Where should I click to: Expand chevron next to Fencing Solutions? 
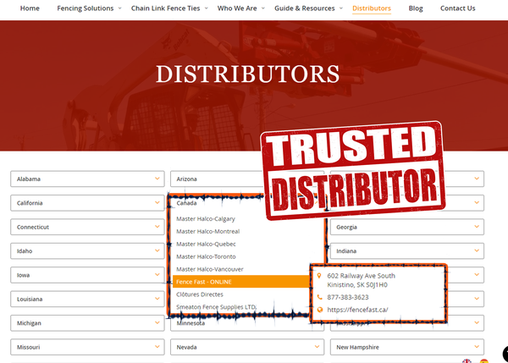119,8
